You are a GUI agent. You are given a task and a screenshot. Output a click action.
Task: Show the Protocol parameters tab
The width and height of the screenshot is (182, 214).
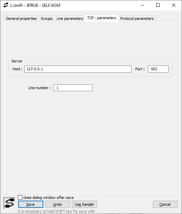[137, 19]
